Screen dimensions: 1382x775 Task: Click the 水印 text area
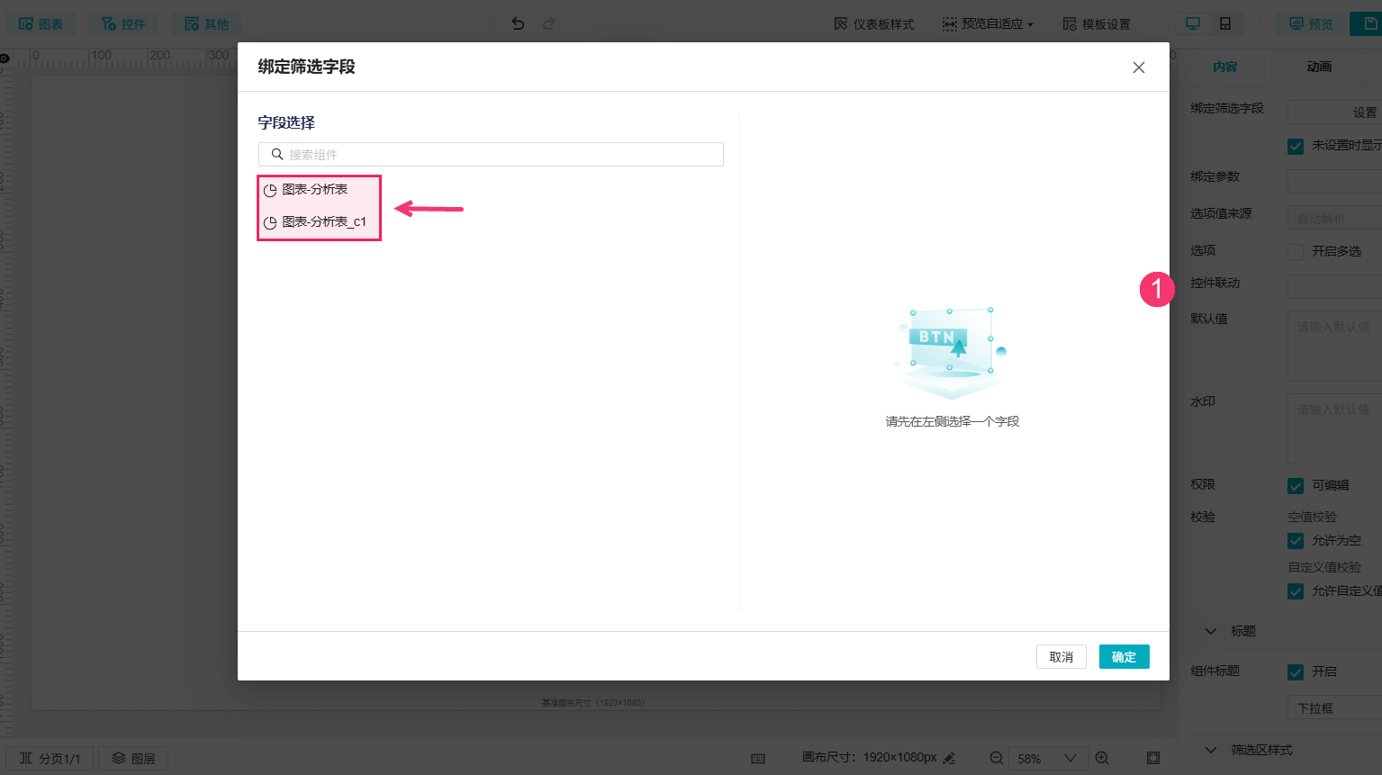[1335, 428]
